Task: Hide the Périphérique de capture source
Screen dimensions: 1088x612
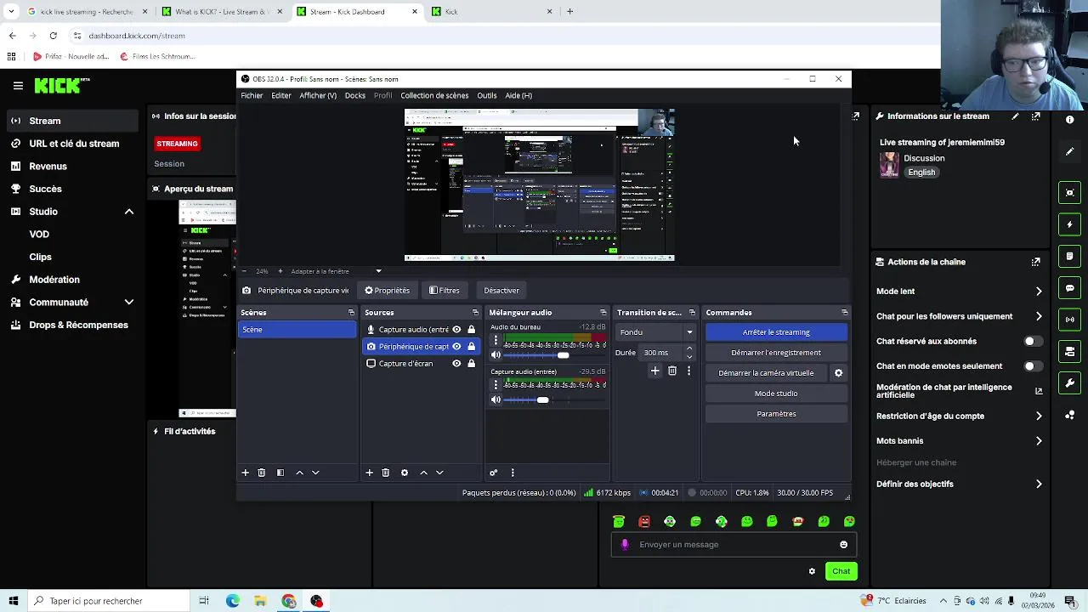Action: pos(456,347)
